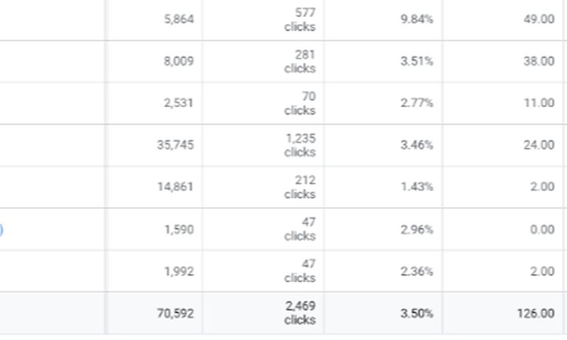This screenshot has height=340, width=567.
Task: Select the 49.00 value cell
Action: [x=539, y=19]
